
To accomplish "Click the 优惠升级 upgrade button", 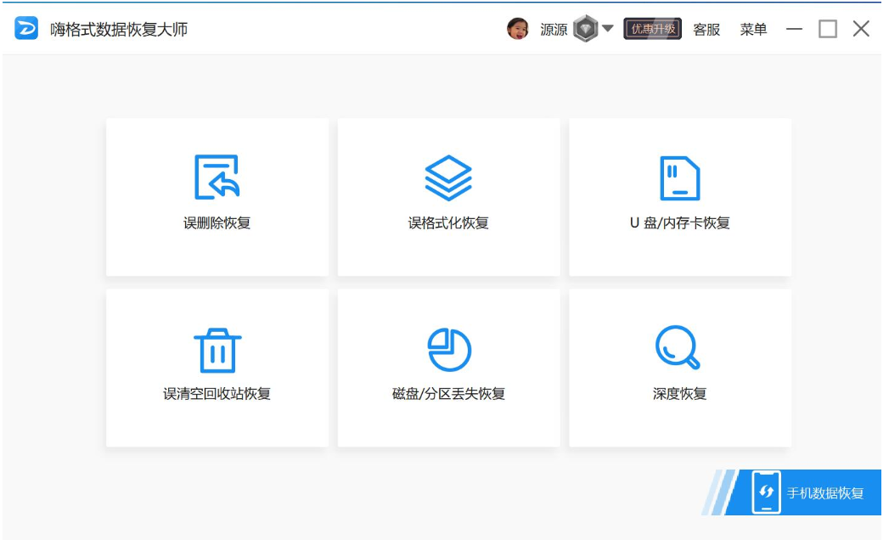I will 652,29.
